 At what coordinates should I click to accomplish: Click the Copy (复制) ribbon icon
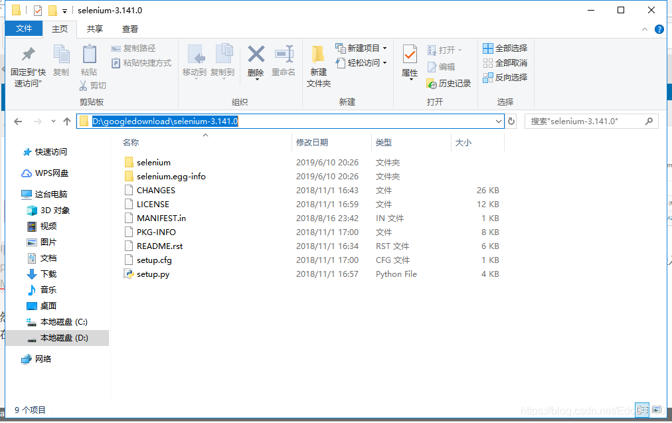[x=61, y=60]
